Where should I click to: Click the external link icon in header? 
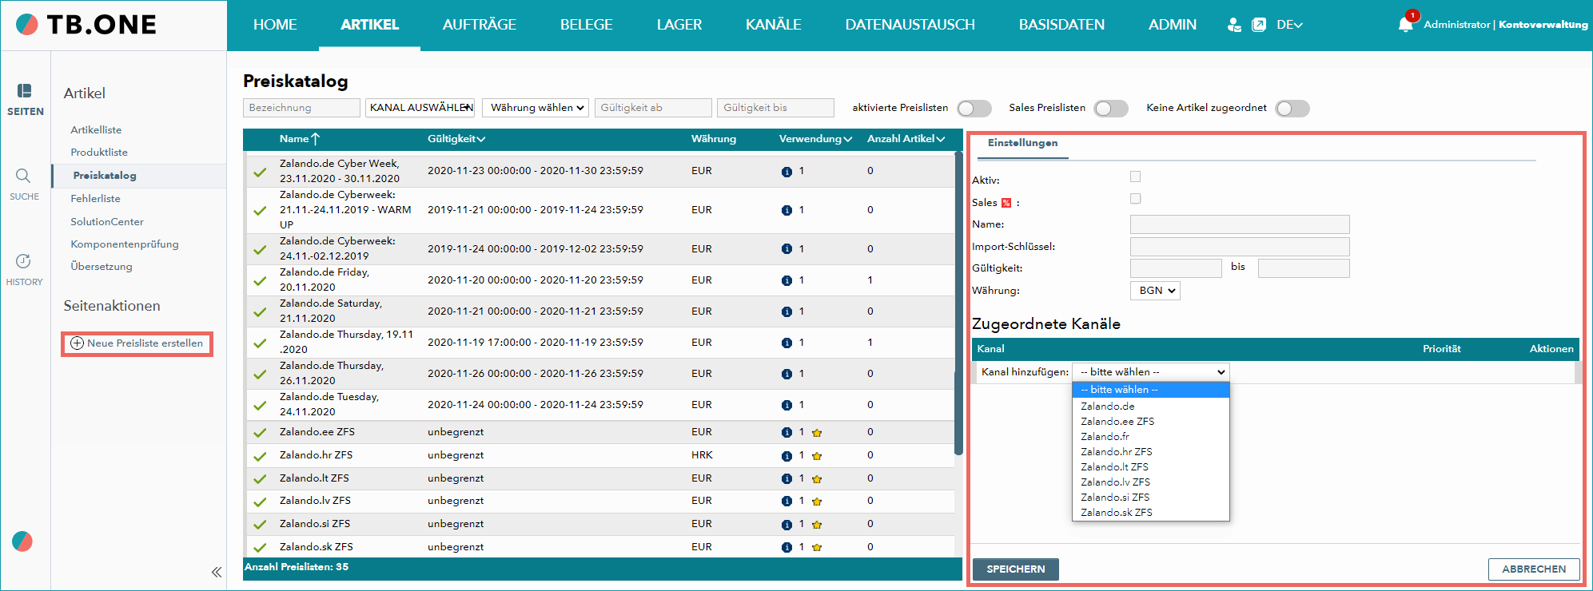point(1259,25)
